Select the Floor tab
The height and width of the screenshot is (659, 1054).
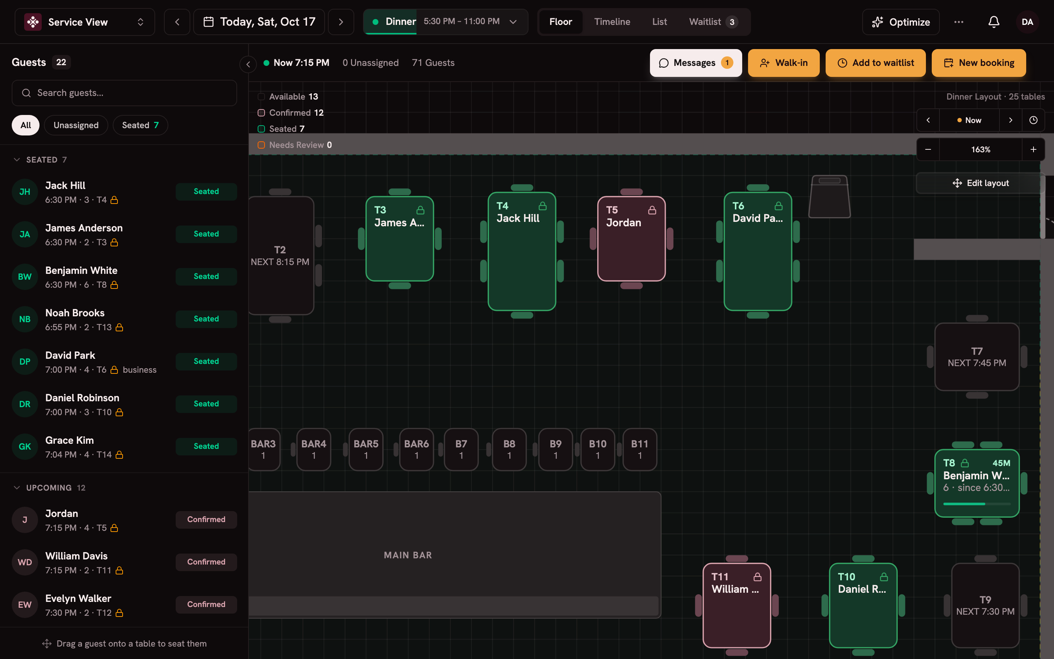tap(561, 22)
